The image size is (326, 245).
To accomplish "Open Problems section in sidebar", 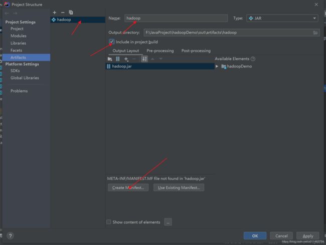I will click(x=19, y=91).
